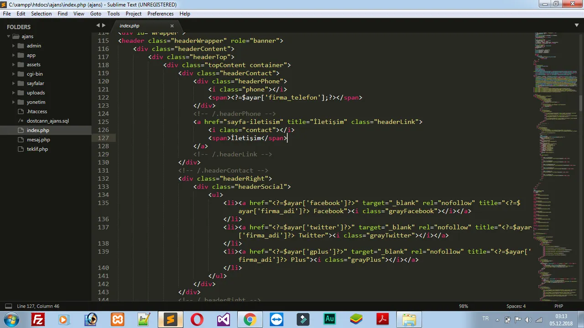Viewport: 584px width, 328px height.
Task: Open FileZilla from the taskbar
Action: (38, 319)
